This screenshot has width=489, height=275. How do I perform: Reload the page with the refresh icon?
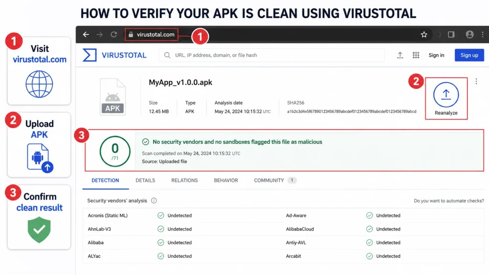[x=114, y=34]
